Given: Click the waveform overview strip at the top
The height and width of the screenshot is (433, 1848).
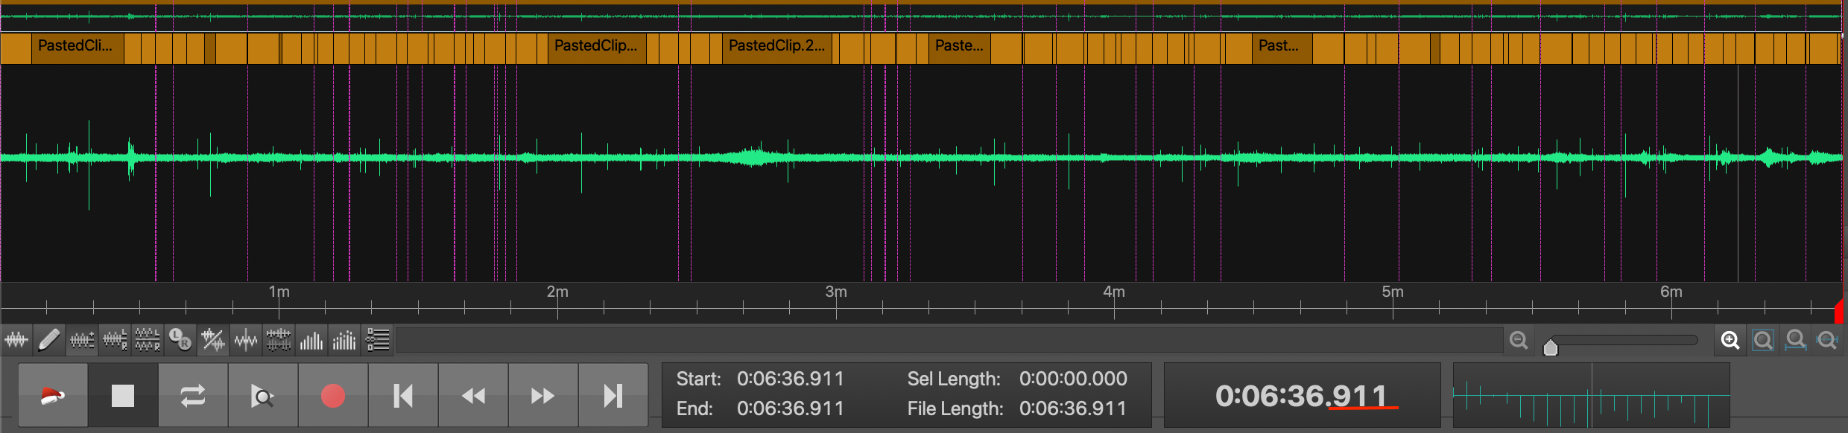Looking at the screenshot, I should click(x=921, y=16).
